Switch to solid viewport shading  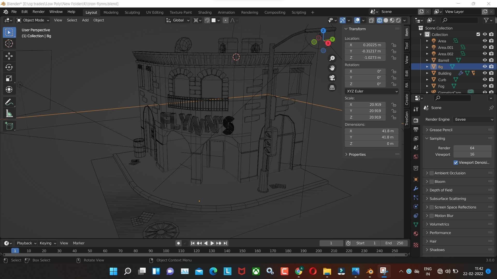click(x=386, y=20)
